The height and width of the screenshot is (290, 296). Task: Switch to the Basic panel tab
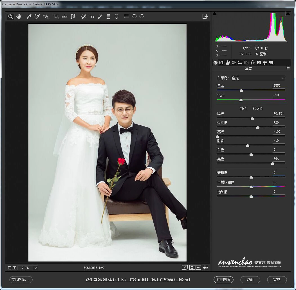[216, 63]
